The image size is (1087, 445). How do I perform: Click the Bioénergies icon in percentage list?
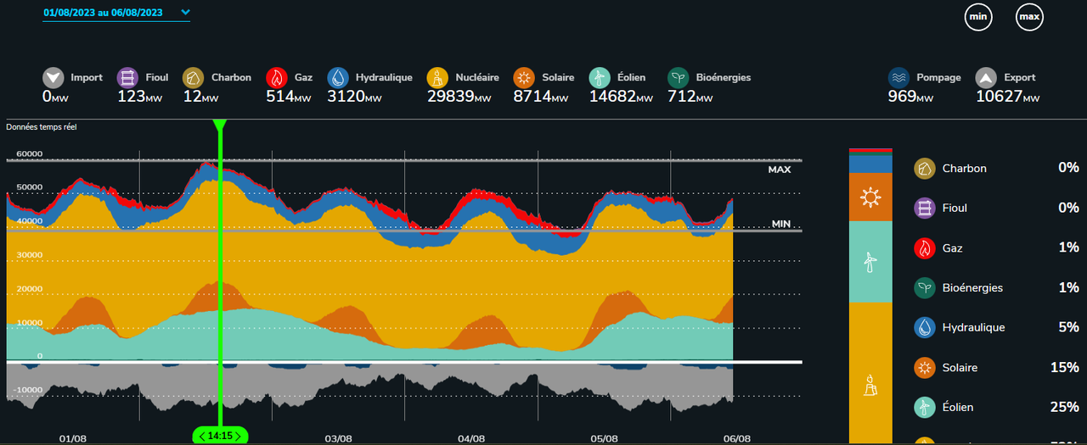[924, 288]
